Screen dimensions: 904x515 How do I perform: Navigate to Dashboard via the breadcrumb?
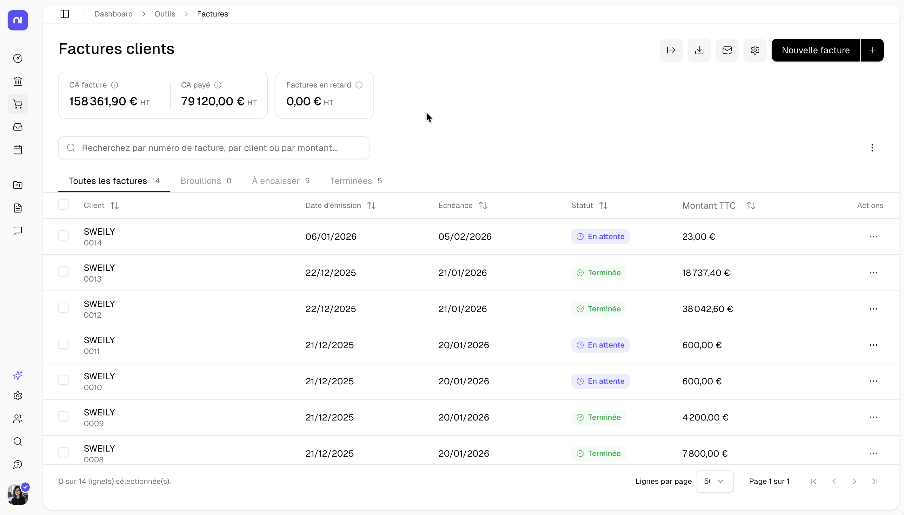(114, 14)
